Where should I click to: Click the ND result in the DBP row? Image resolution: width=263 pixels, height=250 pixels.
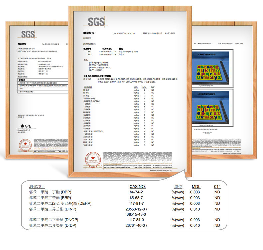click(x=217, y=192)
